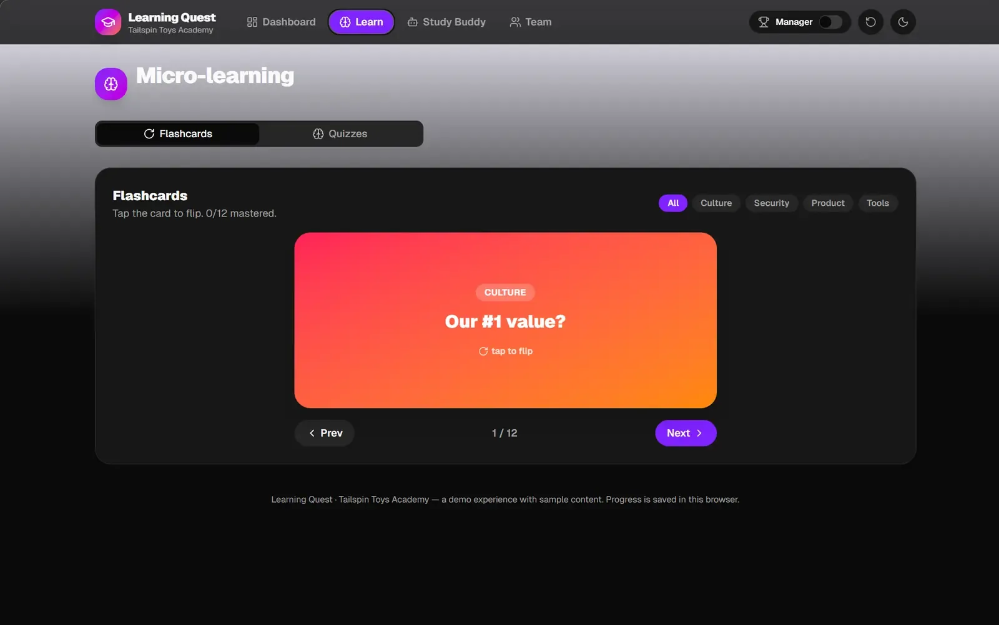The image size is (999, 625).
Task: Click the Learning Quest graduation cap logo
Action: pyautogui.click(x=108, y=22)
